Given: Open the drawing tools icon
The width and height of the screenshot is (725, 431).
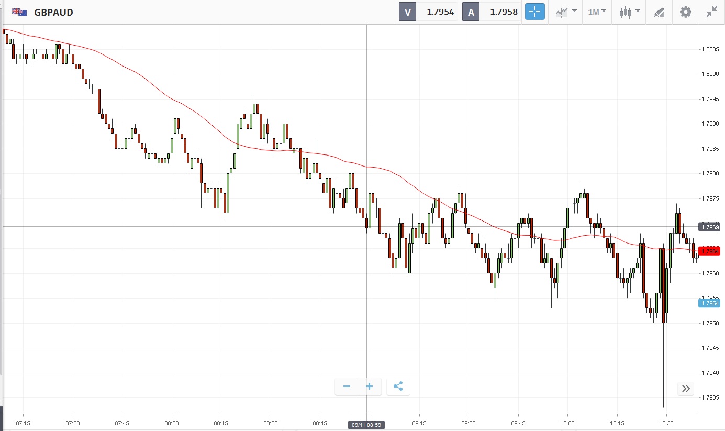Looking at the screenshot, I should pos(659,12).
